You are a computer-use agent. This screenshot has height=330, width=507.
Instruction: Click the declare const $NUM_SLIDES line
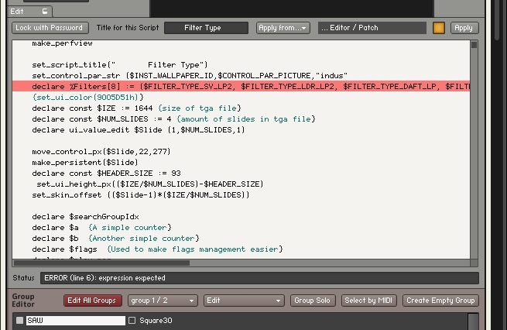click(x=173, y=119)
